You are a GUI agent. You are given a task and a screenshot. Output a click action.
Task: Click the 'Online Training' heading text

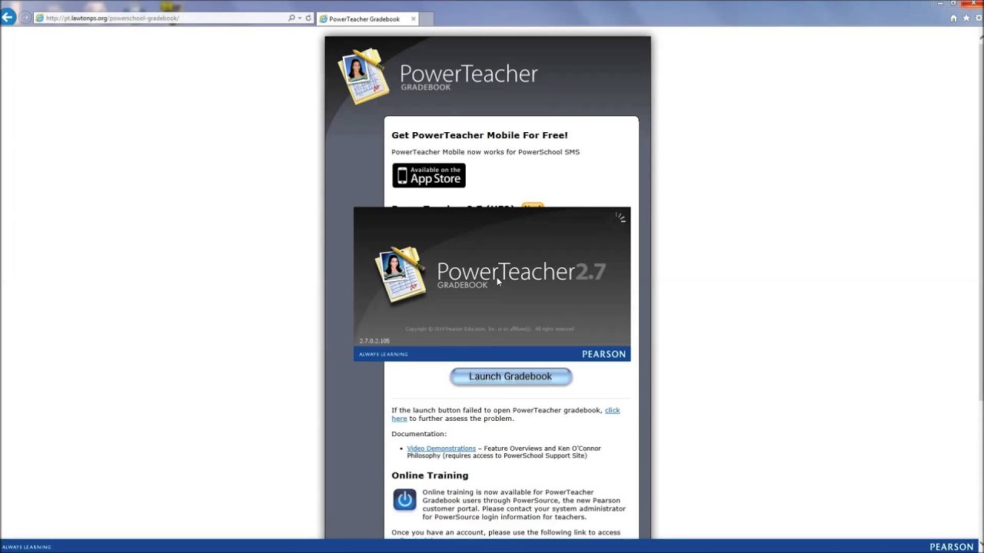(x=430, y=475)
